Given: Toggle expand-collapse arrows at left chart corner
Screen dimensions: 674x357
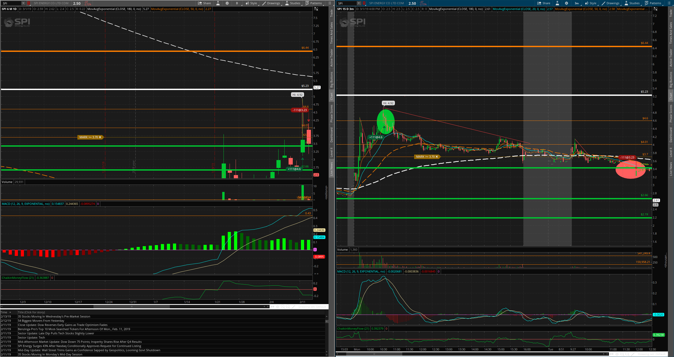Looking at the screenshot, I should (316, 9).
